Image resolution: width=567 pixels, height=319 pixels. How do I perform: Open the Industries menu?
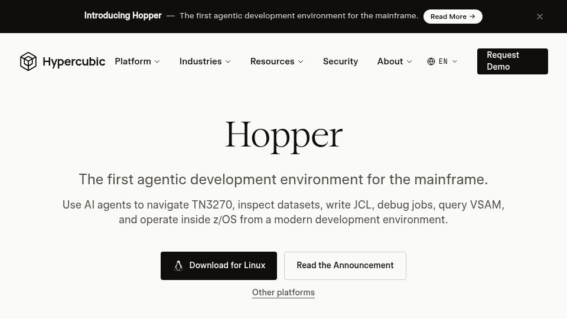pos(205,61)
